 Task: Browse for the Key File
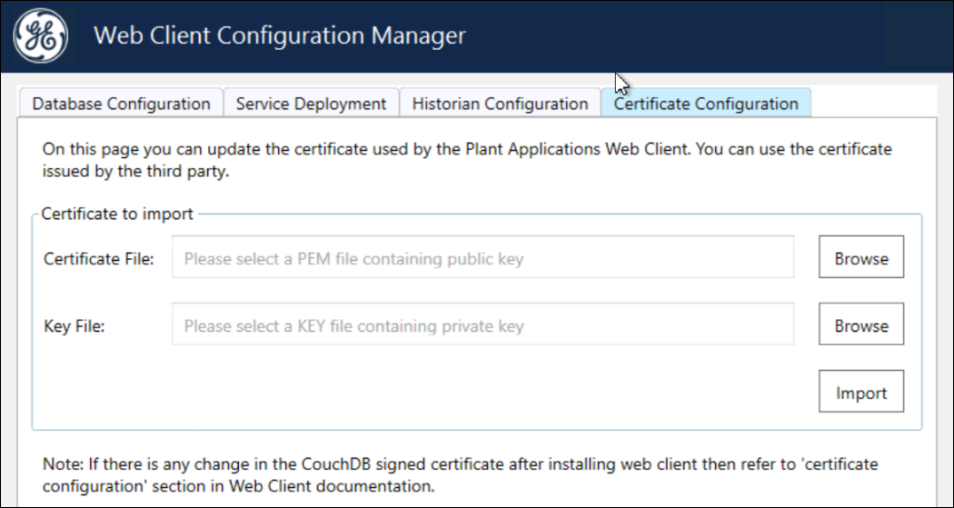[861, 324]
